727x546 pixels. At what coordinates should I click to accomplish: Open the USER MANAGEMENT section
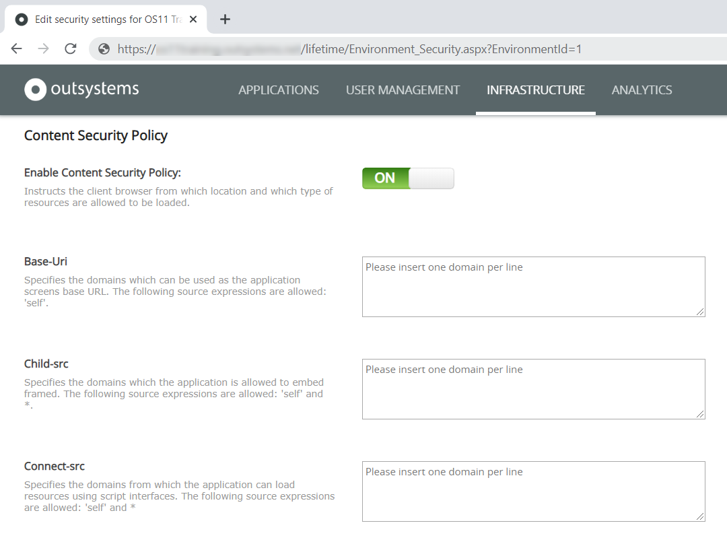click(x=403, y=90)
